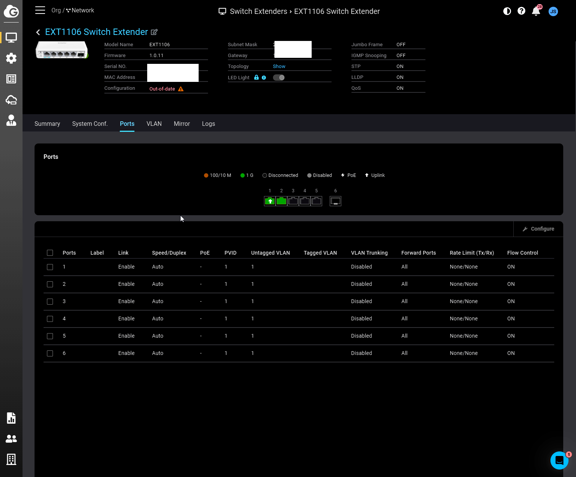Click the switch extender device thumbnail
Screen dimensions: 576x477
pos(62,50)
